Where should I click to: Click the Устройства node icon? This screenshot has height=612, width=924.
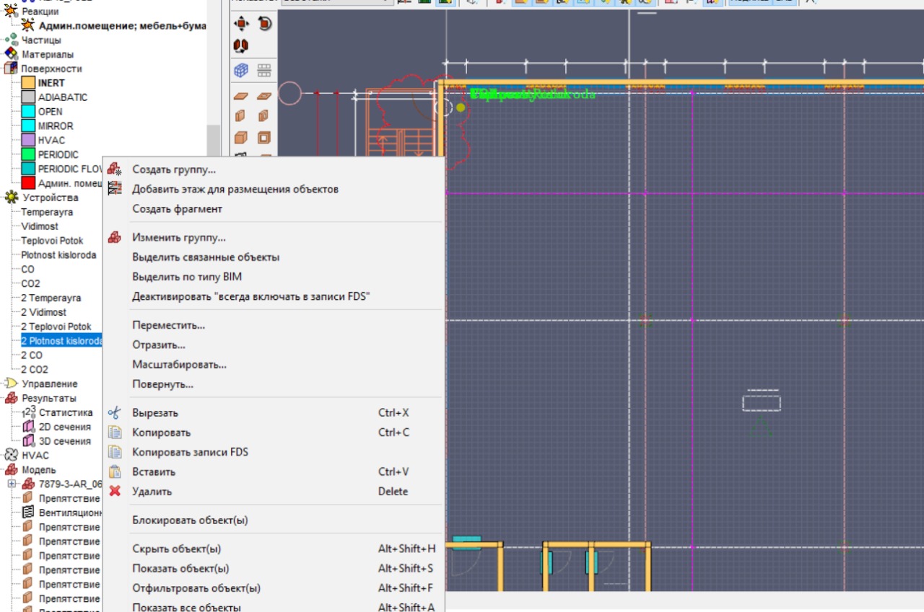point(11,198)
